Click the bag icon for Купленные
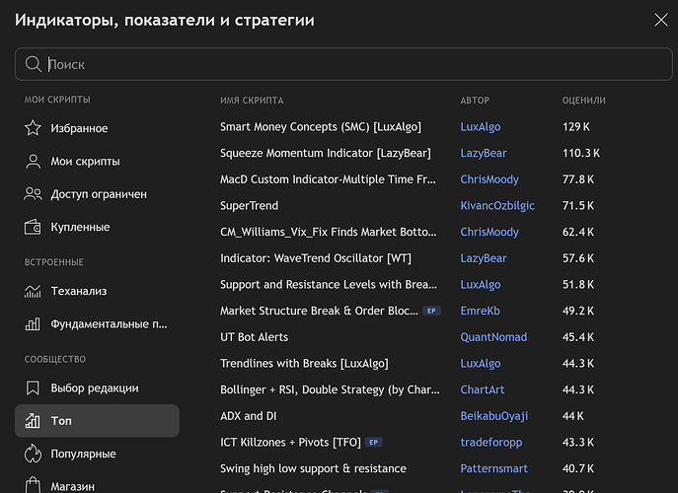 click(x=33, y=227)
